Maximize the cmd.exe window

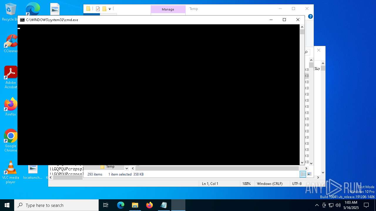pyautogui.click(x=284, y=20)
